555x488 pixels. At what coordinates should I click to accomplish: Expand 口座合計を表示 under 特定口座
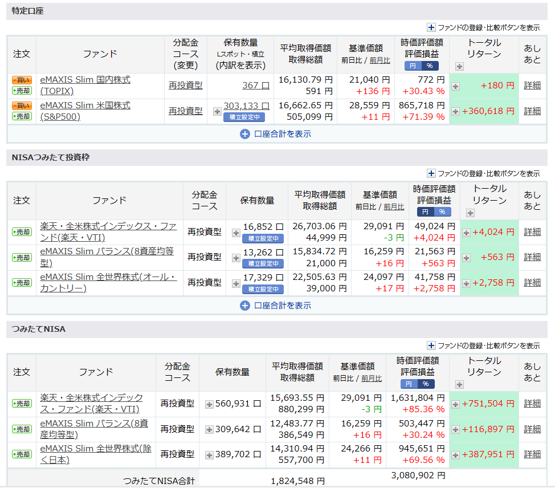tap(275, 134)
